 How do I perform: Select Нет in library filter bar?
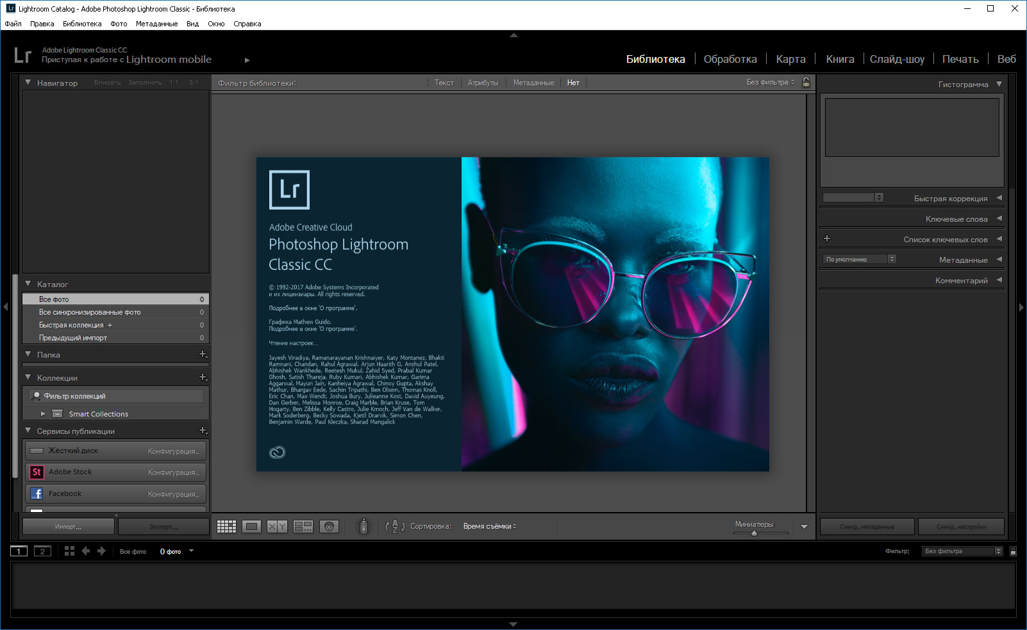click(573, 83)
